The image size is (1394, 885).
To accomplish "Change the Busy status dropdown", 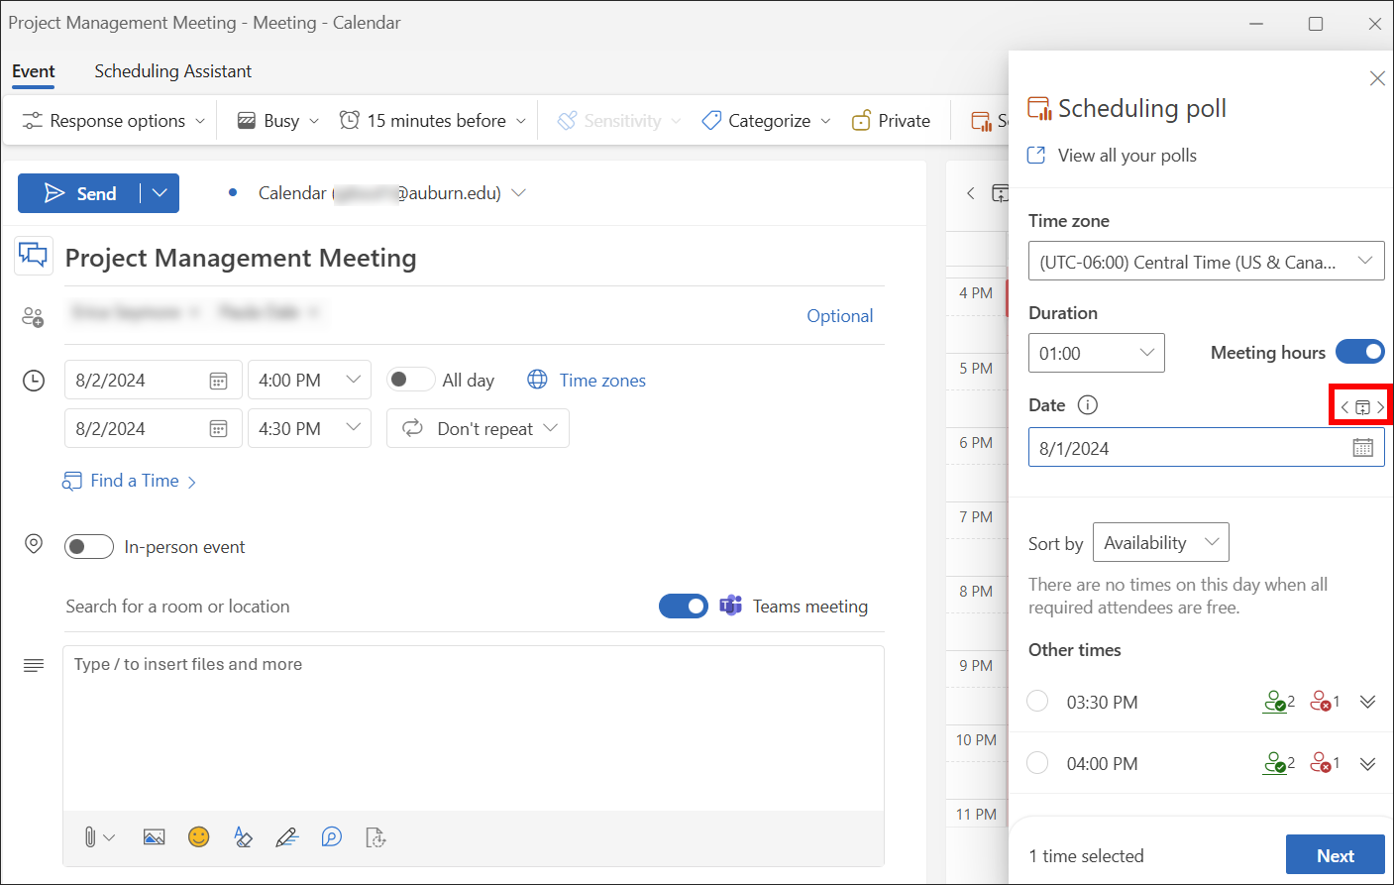I will point(278,121).
